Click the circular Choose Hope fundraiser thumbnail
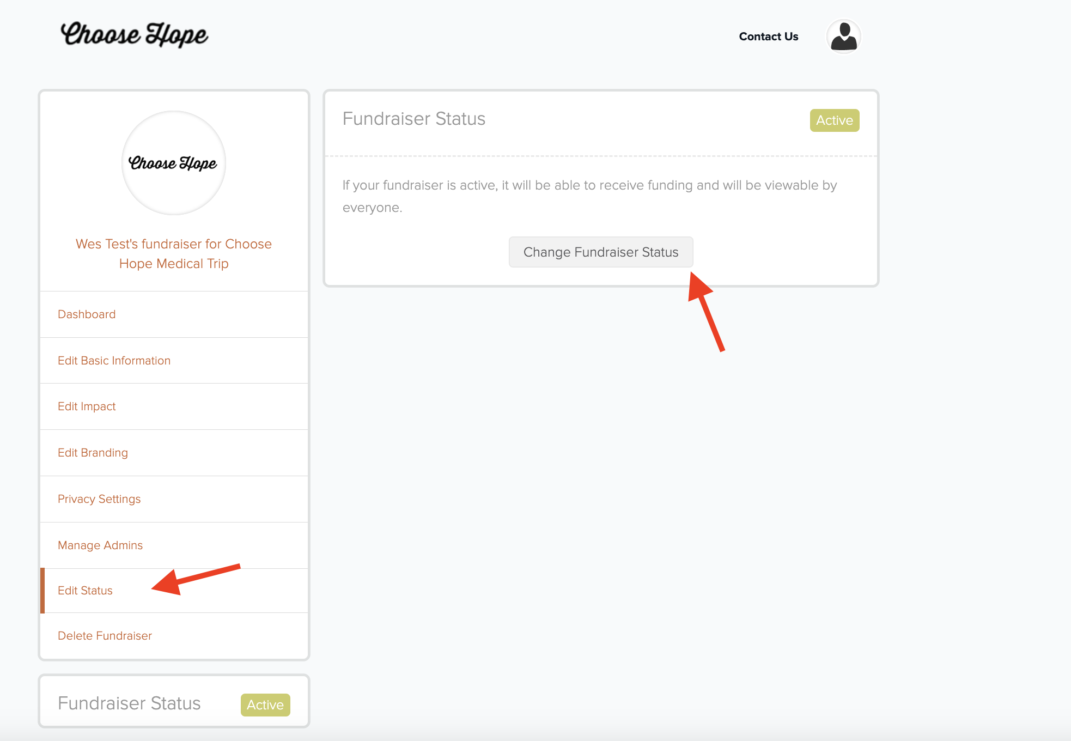This screenshot has height=741, width=1071. [173, 163]
